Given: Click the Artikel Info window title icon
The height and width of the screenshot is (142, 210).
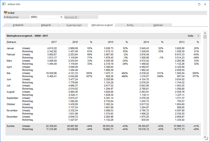Looking at the screenshot, I should [4, 4].
